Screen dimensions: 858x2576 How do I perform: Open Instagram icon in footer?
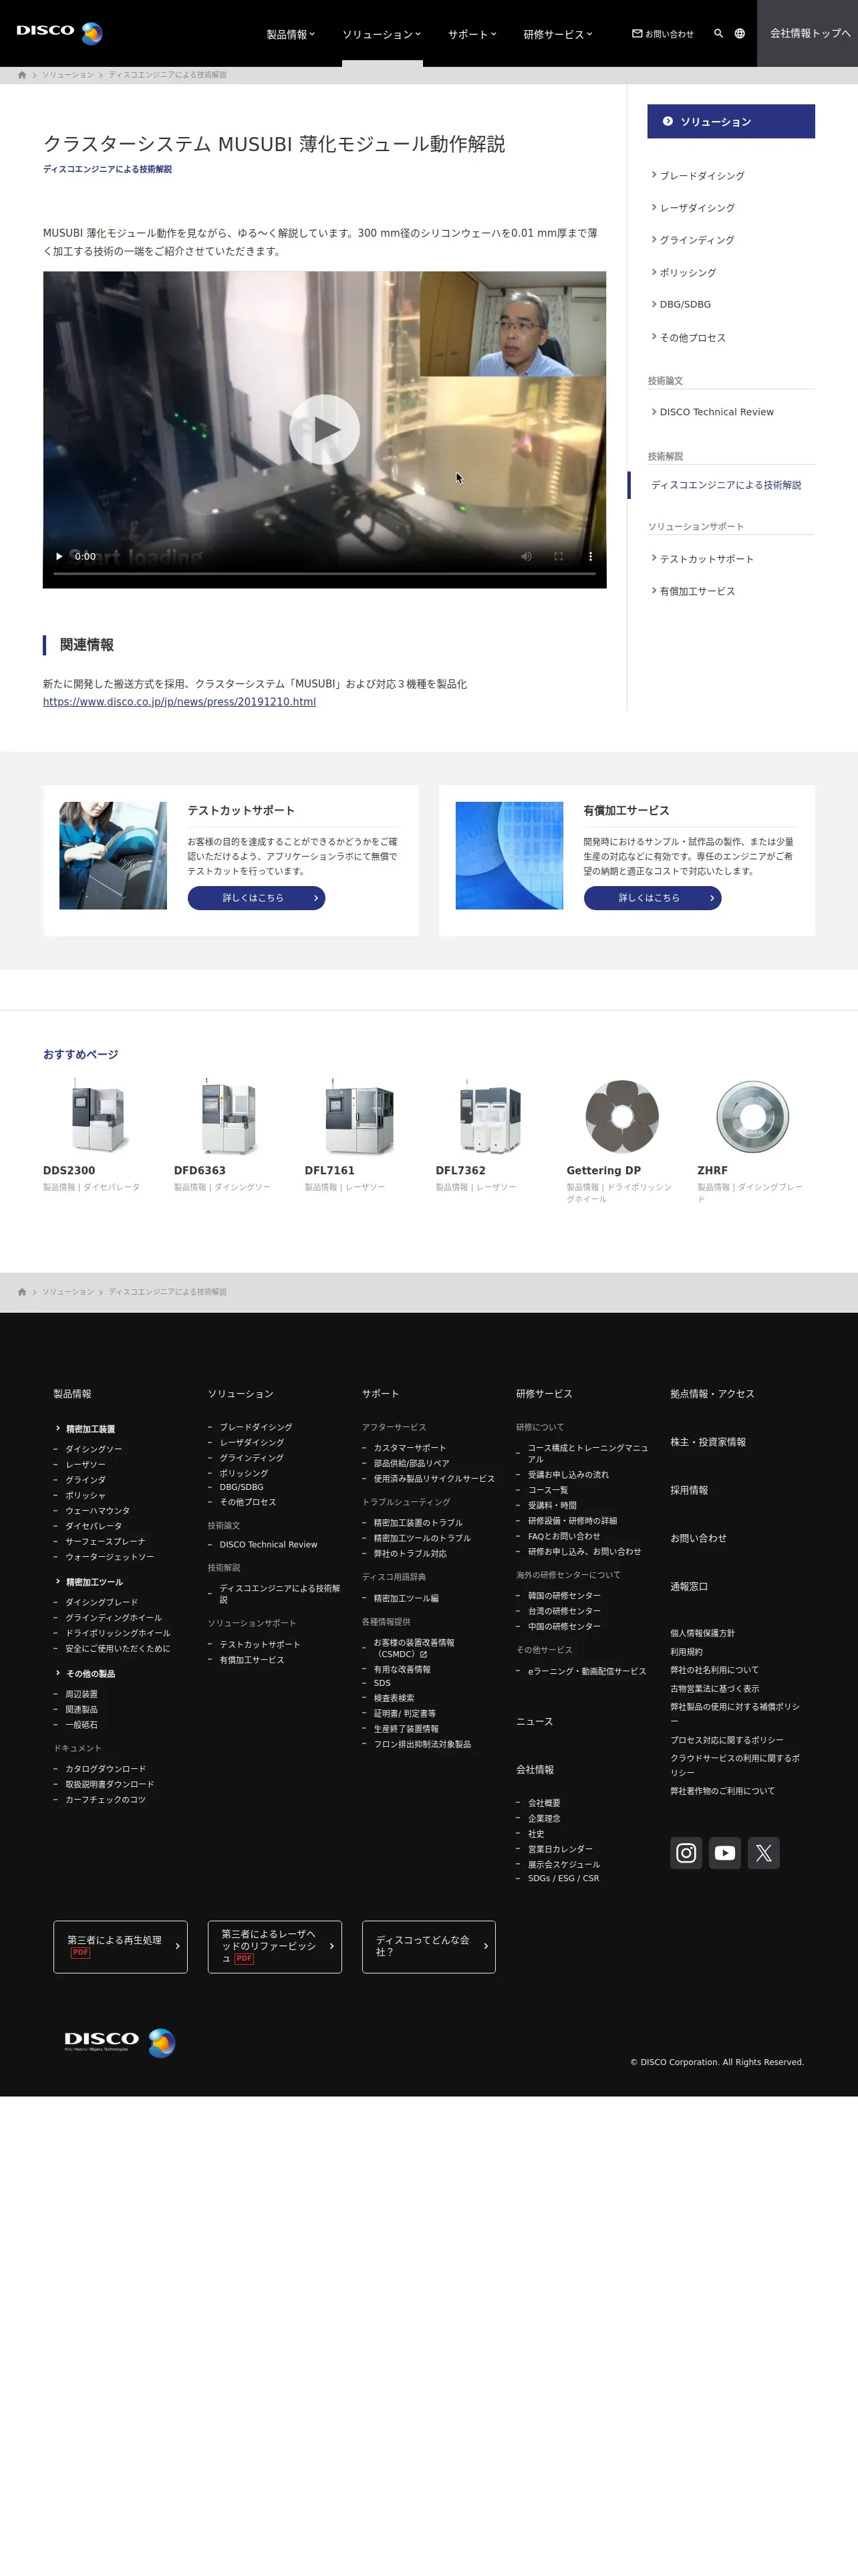[x=686, y=1853]
